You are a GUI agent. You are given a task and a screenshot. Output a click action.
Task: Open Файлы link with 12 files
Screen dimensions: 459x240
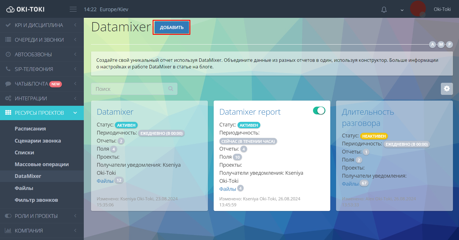[x=105, y=181]
